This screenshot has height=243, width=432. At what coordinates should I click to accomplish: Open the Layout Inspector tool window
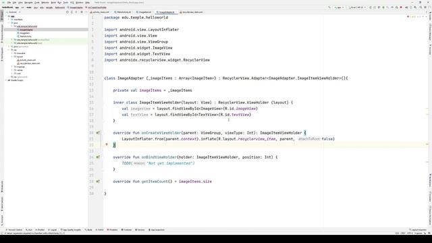[418, 230]
